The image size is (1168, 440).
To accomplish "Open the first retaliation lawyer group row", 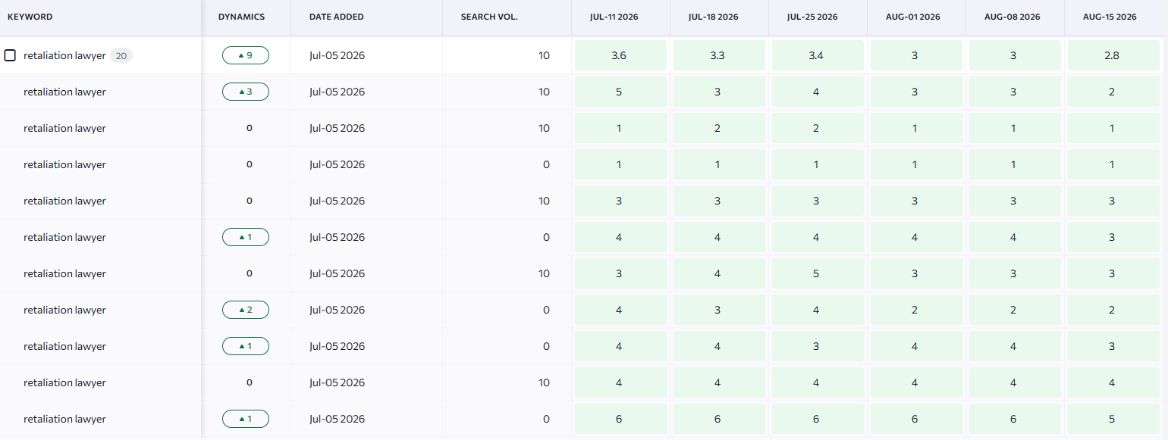I will pos(584,55).
